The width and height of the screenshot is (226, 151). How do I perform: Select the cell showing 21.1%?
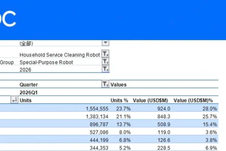(124, 117)
